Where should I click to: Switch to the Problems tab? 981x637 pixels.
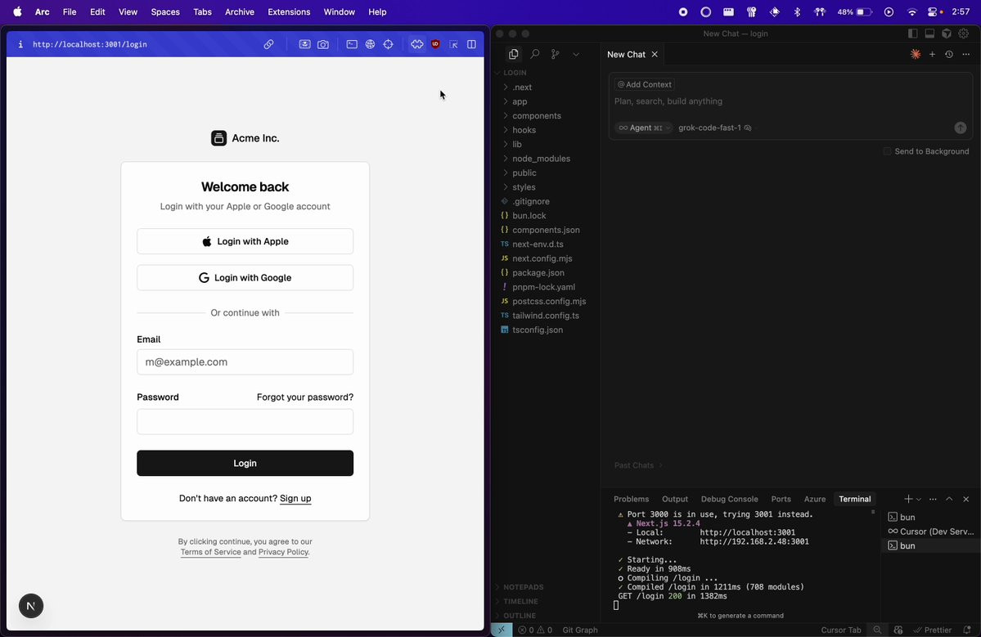(x=631, y=499)
